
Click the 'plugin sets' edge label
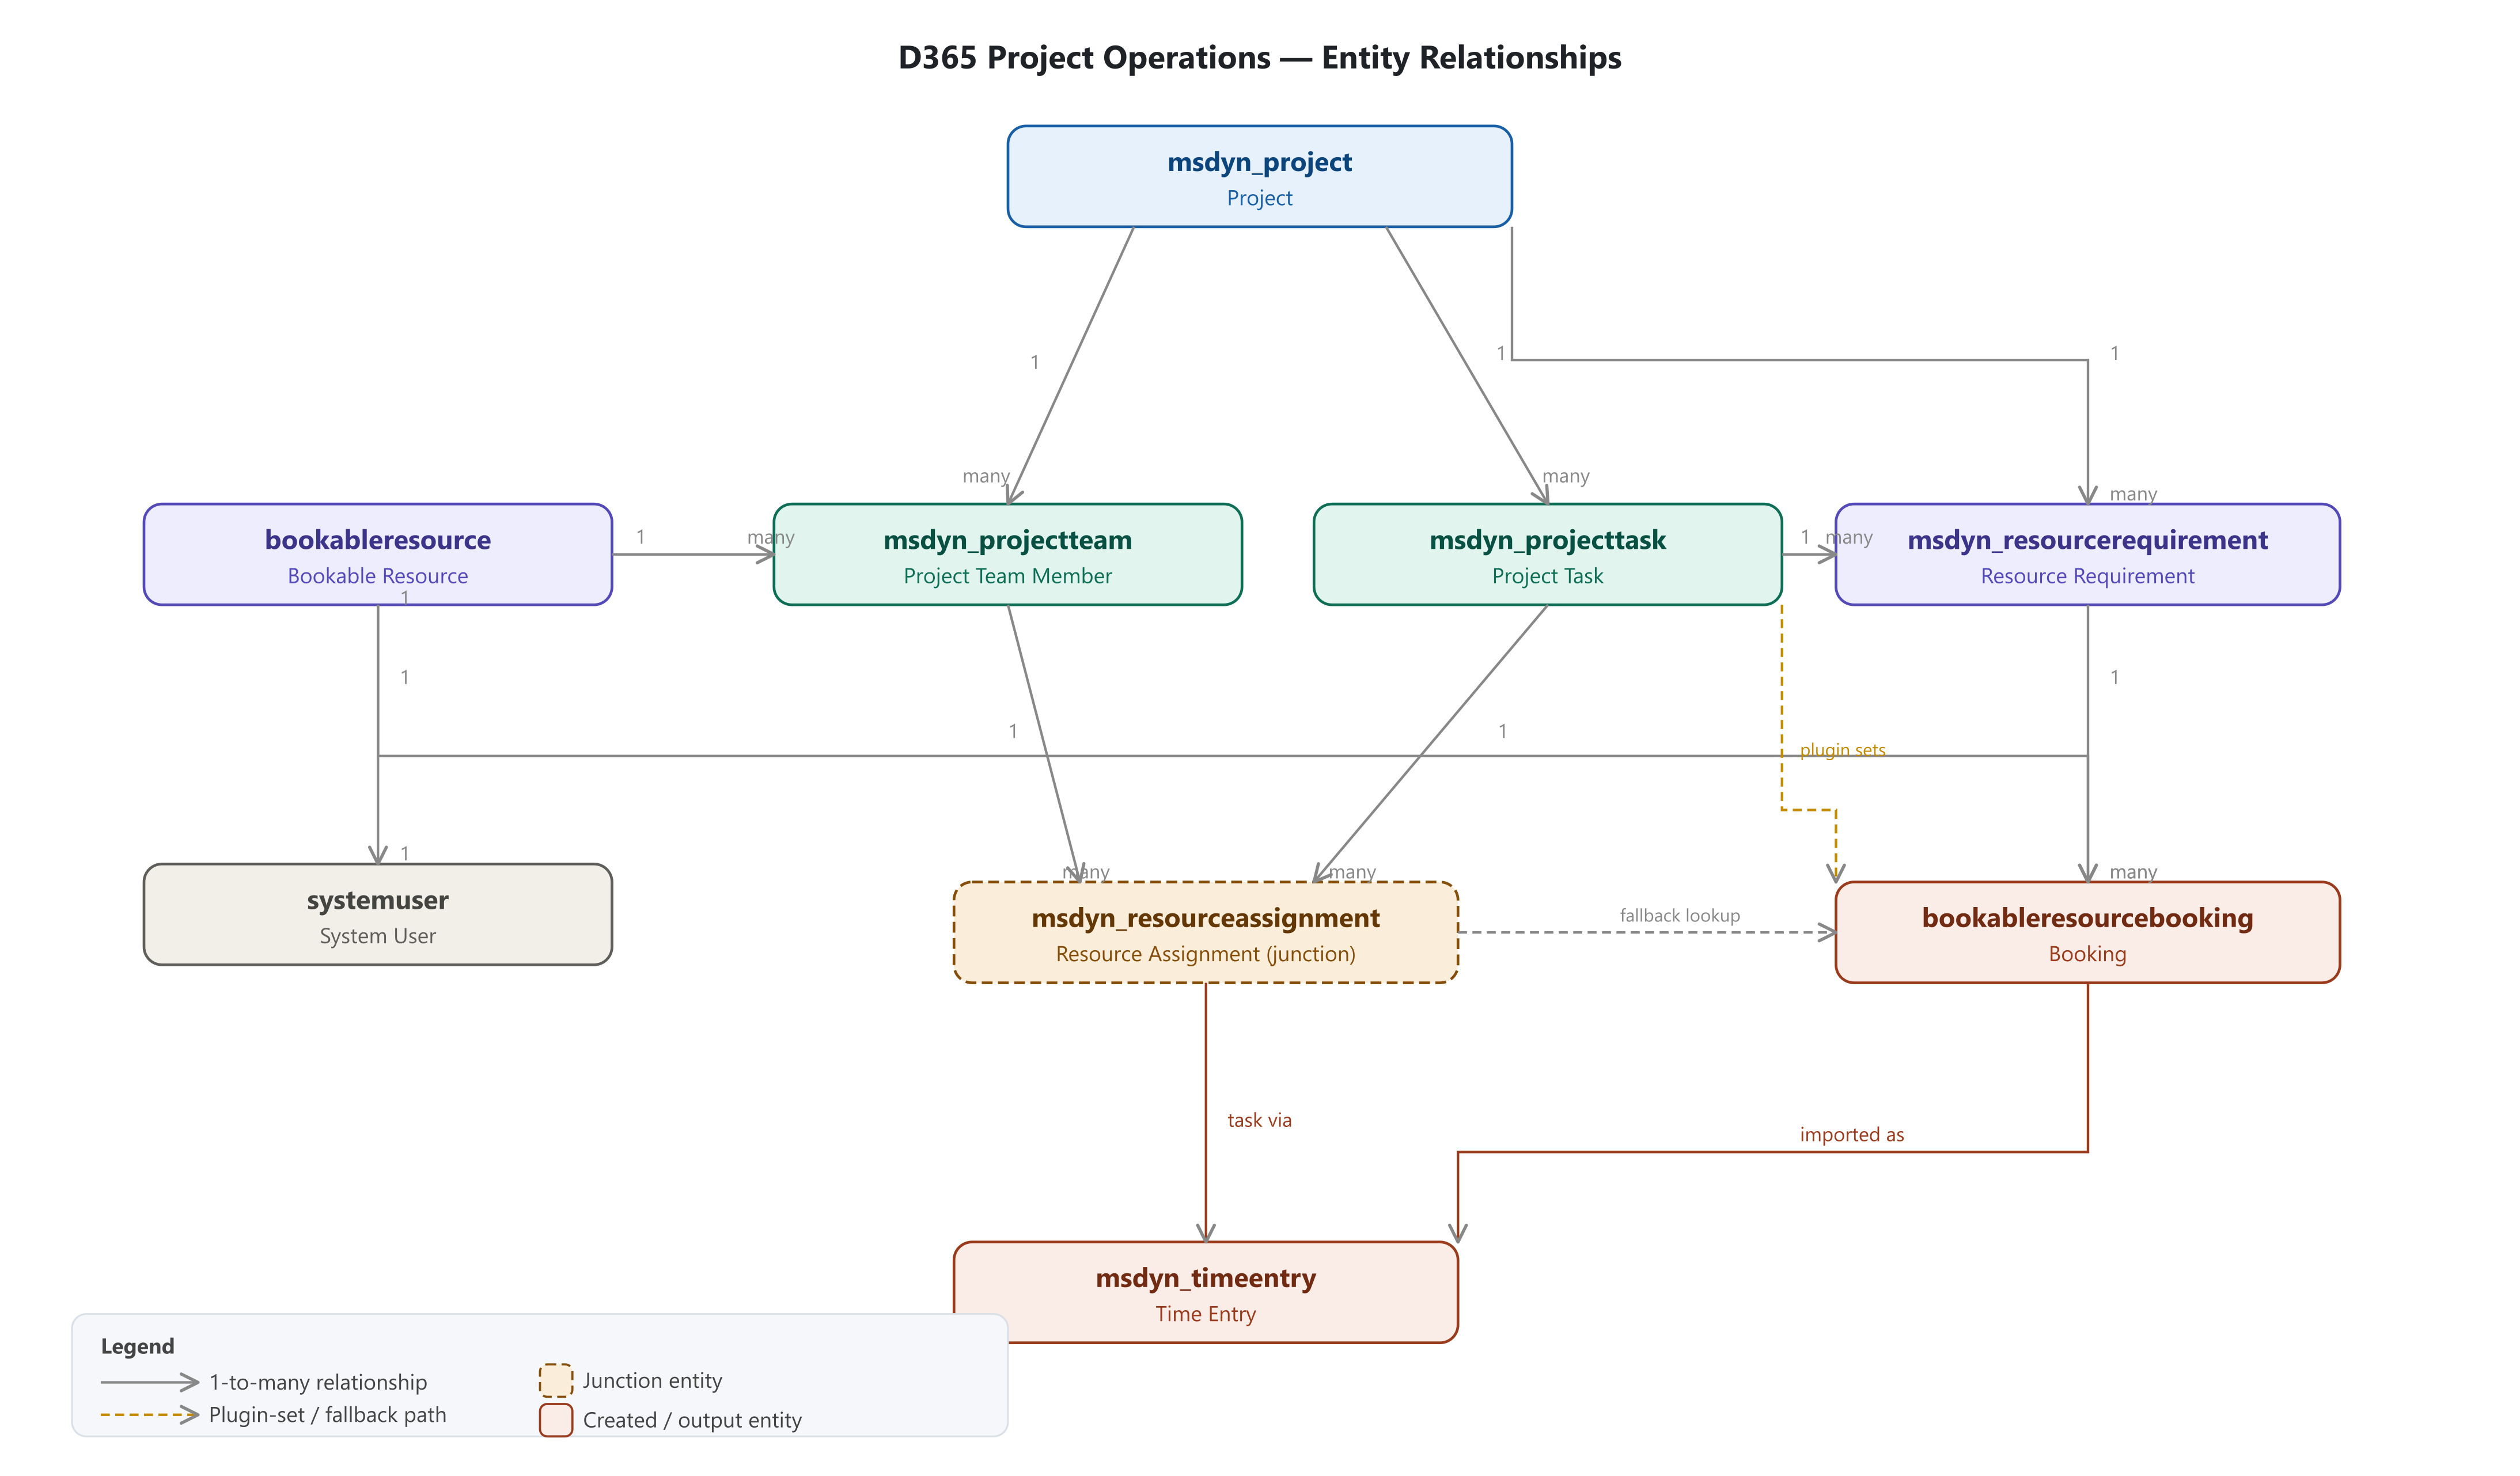[x=1842, y=750]
